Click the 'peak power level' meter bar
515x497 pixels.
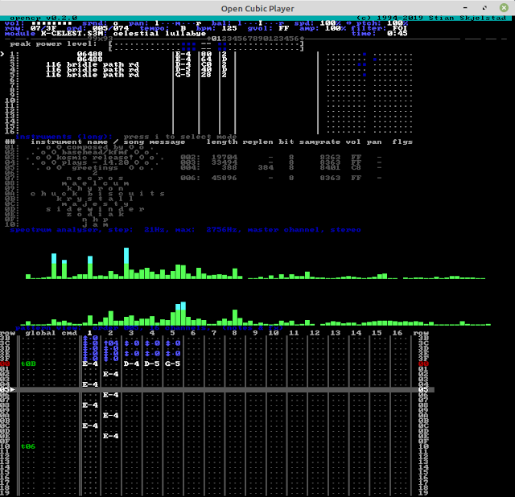click(x=206, y=47)
